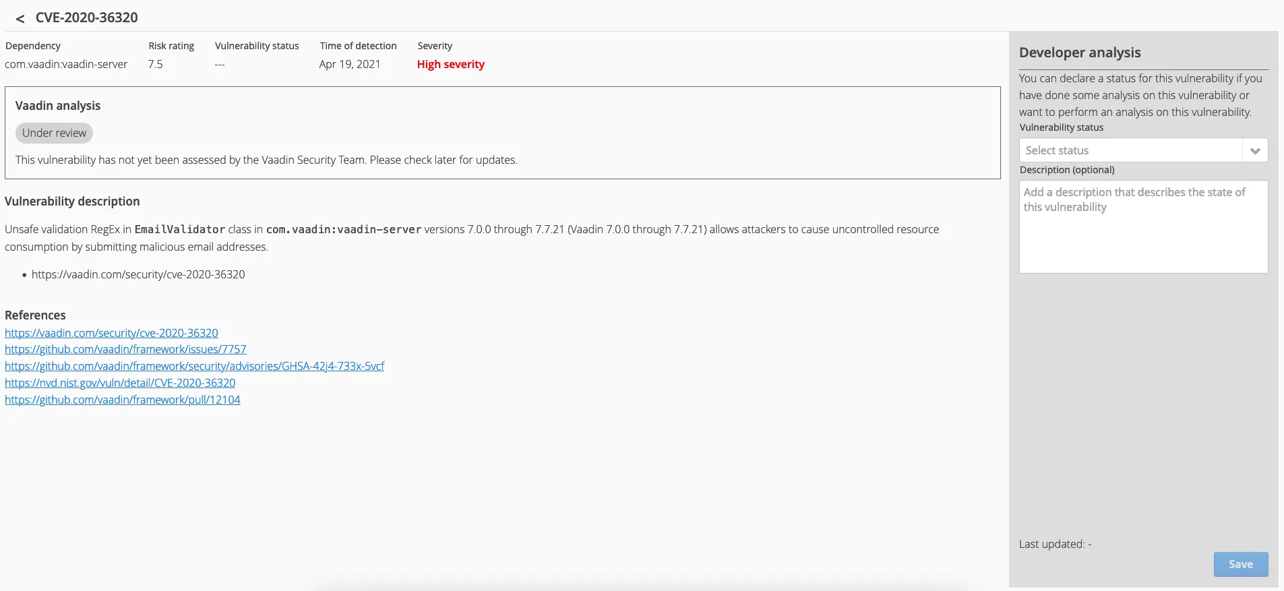1284x591 pixels.
Task: Open the framework pull 12104 link
Action: [123, 400]
